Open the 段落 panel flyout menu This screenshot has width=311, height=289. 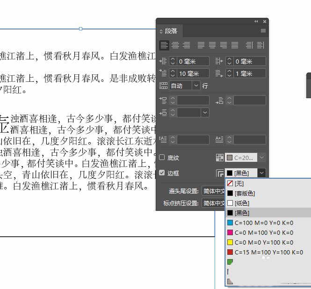[x=263, y=30]
